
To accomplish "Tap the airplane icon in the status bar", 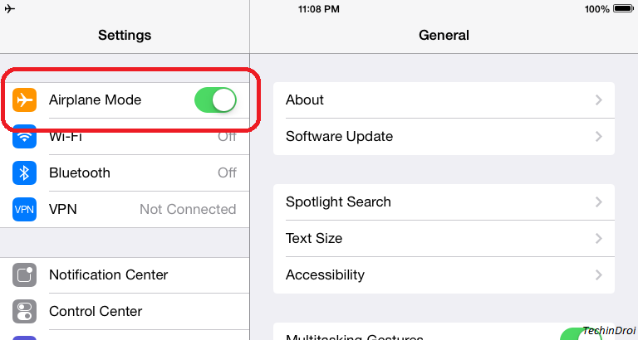I will coord(10,8).
